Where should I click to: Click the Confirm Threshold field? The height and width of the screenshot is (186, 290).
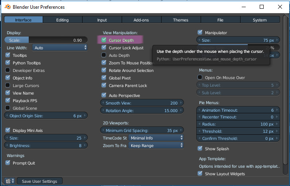click(x=238, y=138)
